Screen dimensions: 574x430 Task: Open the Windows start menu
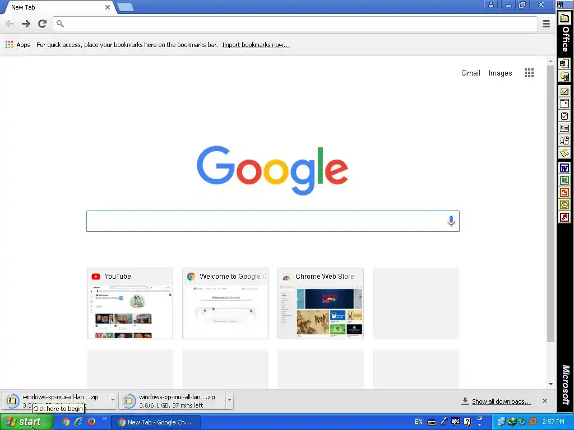(x=27, y=422)
